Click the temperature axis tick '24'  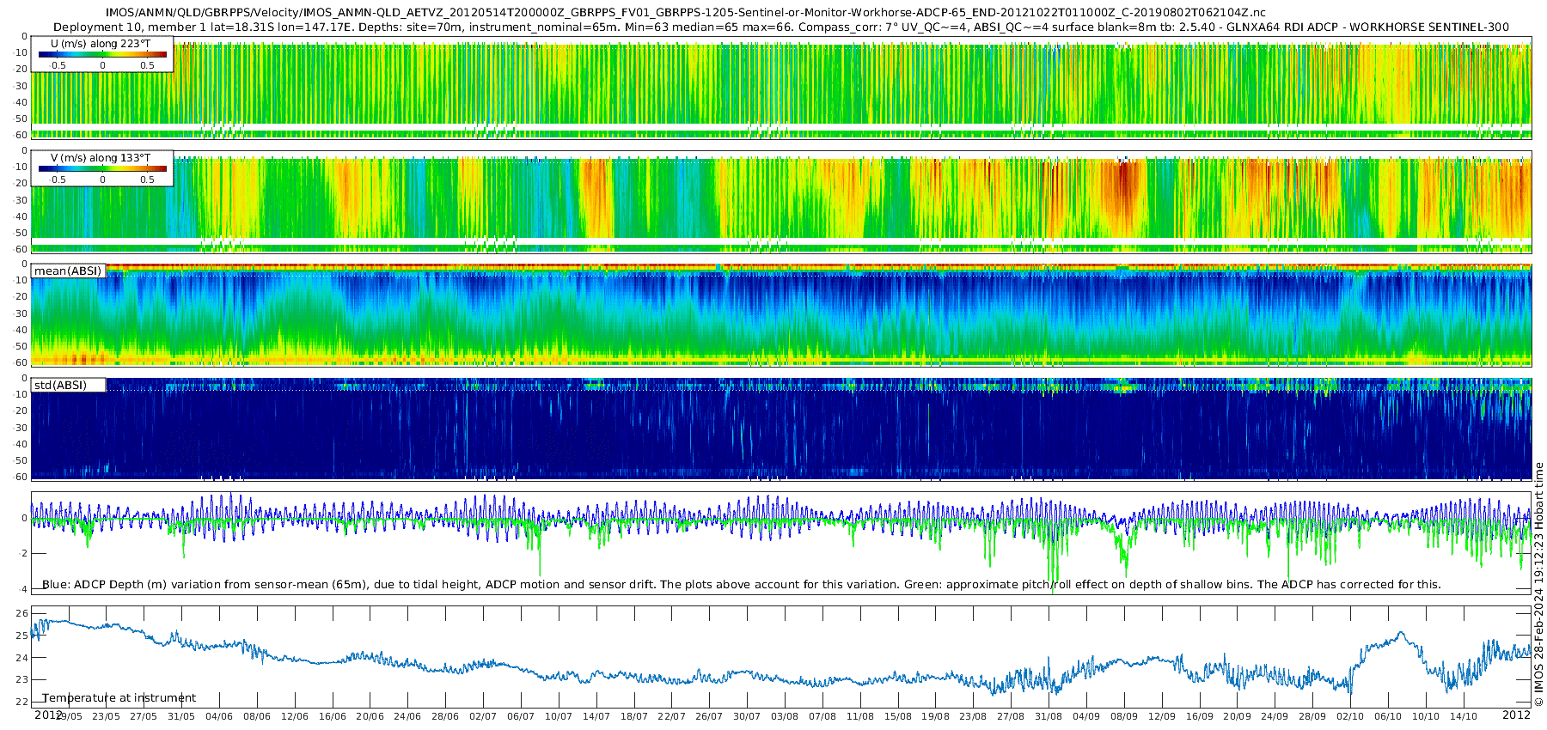(21, 658)
